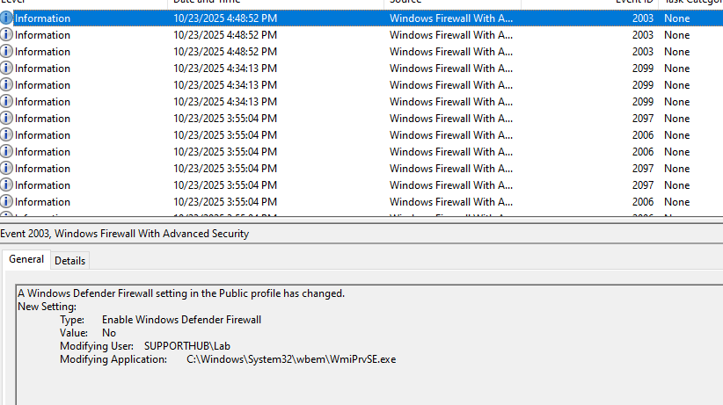Click the Public profile changed message line
Image resolution: width=723 pixels, height=405 pixels.
click(x=181, y=293)
